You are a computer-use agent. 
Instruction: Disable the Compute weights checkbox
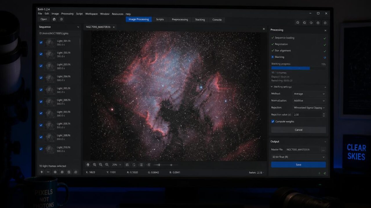273,122
